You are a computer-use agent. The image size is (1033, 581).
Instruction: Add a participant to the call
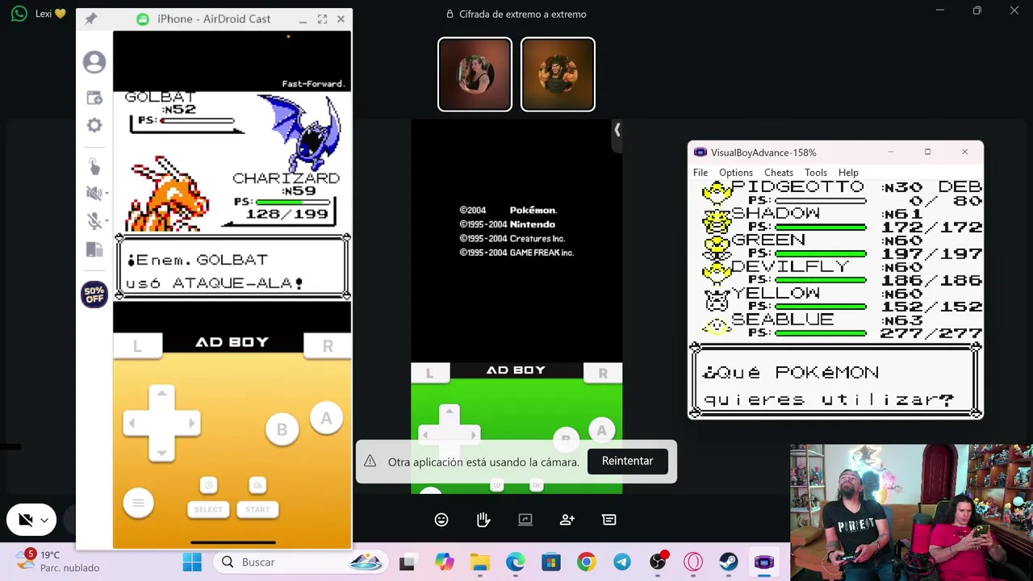click(x=567, y=520)
